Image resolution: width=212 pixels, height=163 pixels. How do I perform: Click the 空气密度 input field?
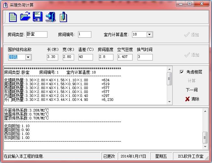pyautogui.click(x=125, y=57)
